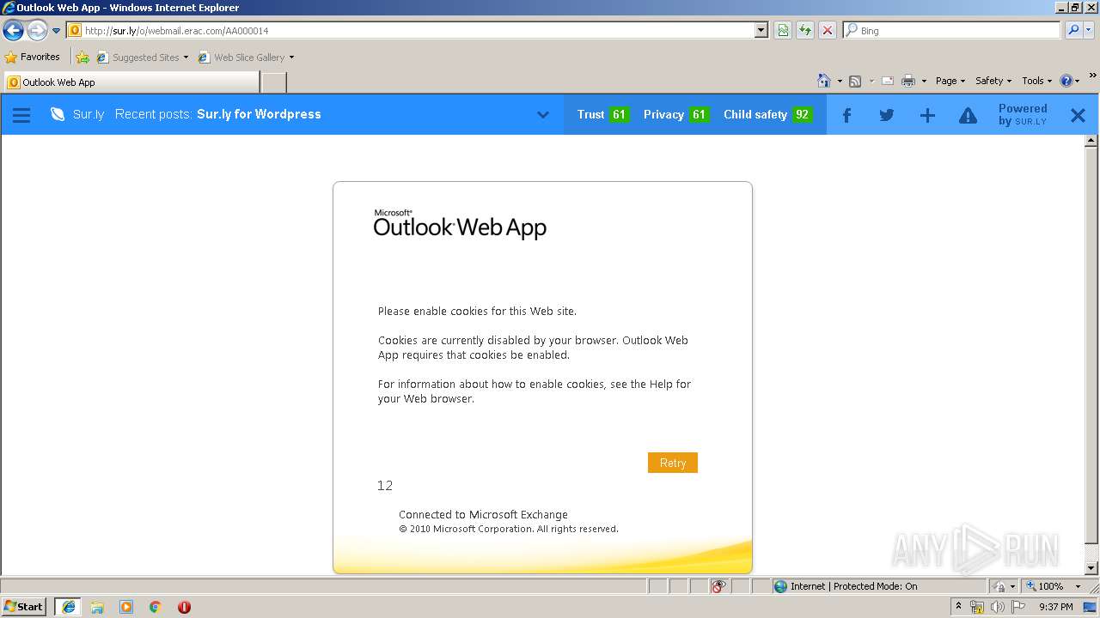Open Internet Explorer taskbar icon

coord(68,607)
